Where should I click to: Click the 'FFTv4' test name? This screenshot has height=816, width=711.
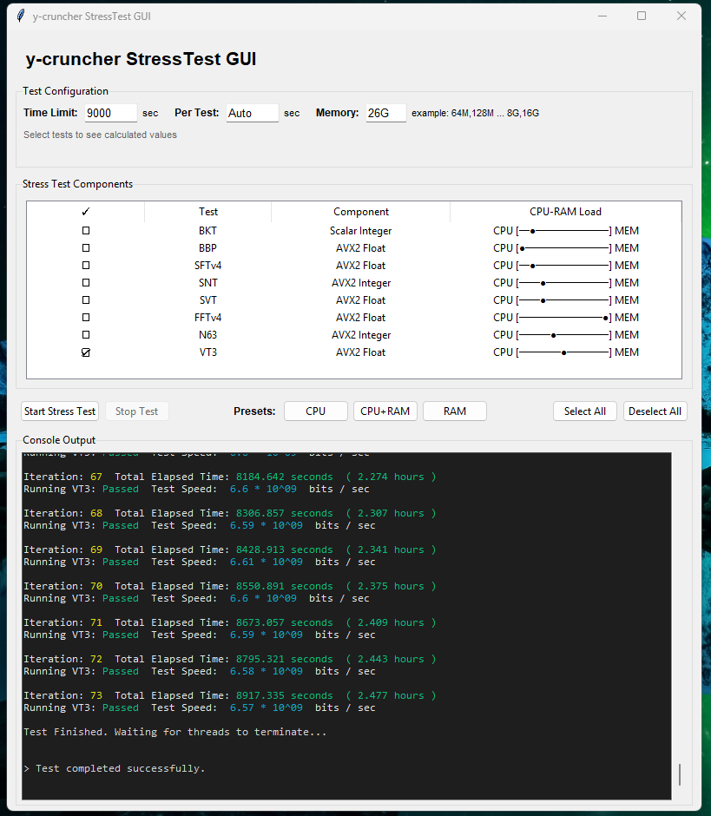[207, 318]
